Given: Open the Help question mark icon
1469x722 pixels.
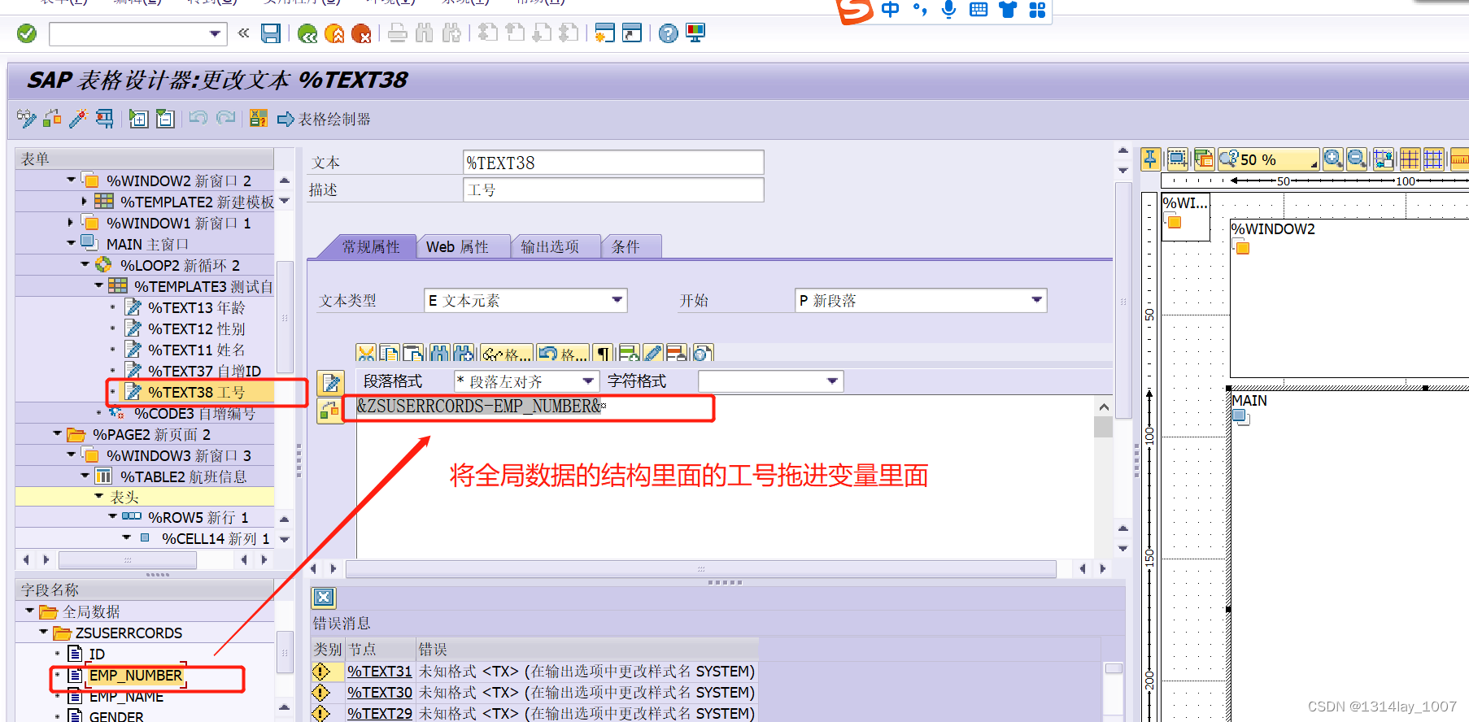Looking at the screenshot, I should [x=669, y=33].
